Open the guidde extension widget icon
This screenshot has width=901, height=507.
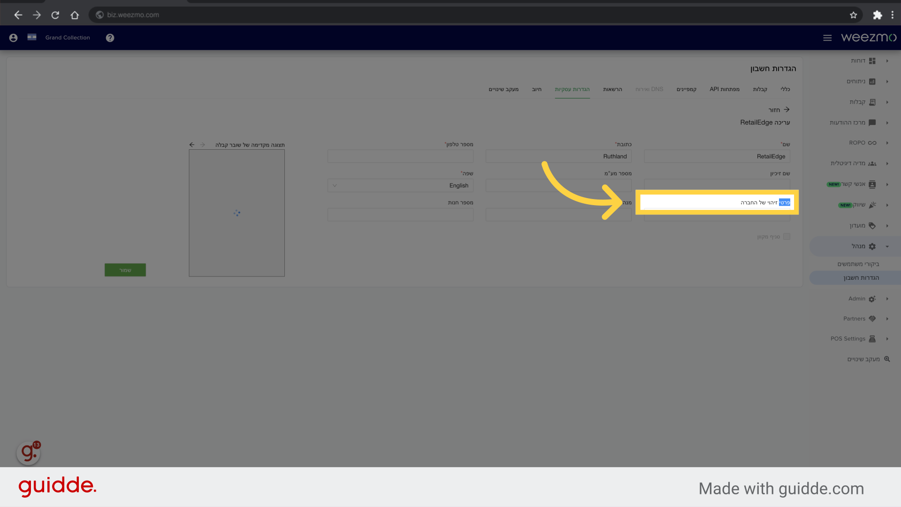point(28,453)
